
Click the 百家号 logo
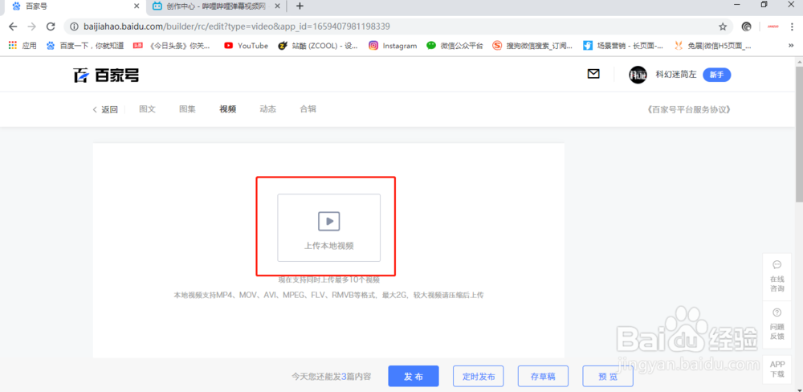click(106, 75)
